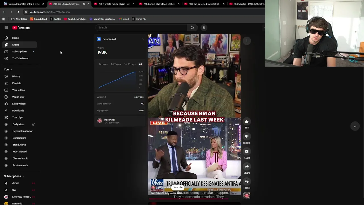This screenshot has height=205, width=364.
Task: Open YouTube Music in sidebar
Action: [19, 58]
